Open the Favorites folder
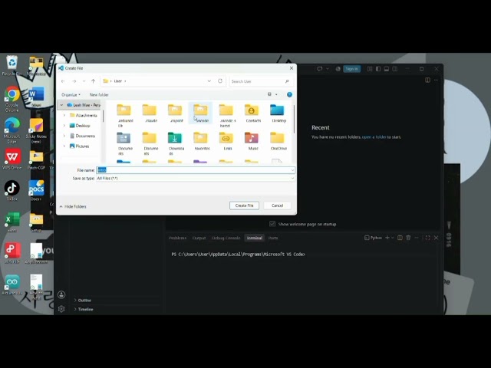Viewport: 491px width, 368px height. [x=201, y=141]
